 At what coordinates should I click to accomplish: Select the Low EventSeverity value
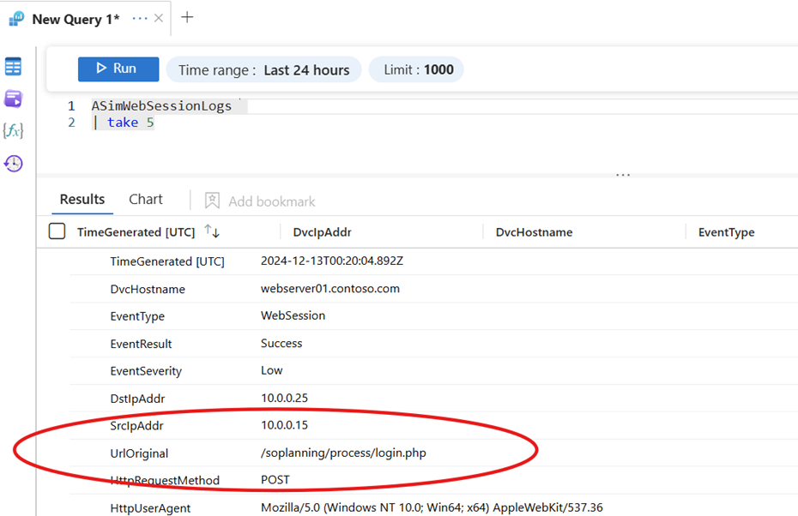pos(272,370)
